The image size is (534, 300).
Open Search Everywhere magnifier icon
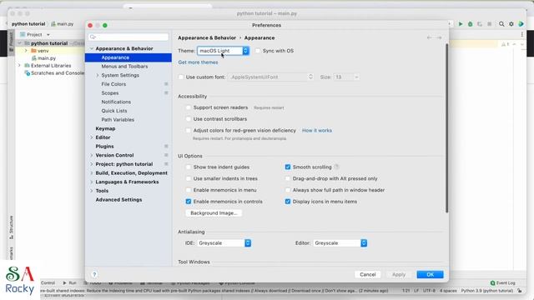(x=501, y=24)
